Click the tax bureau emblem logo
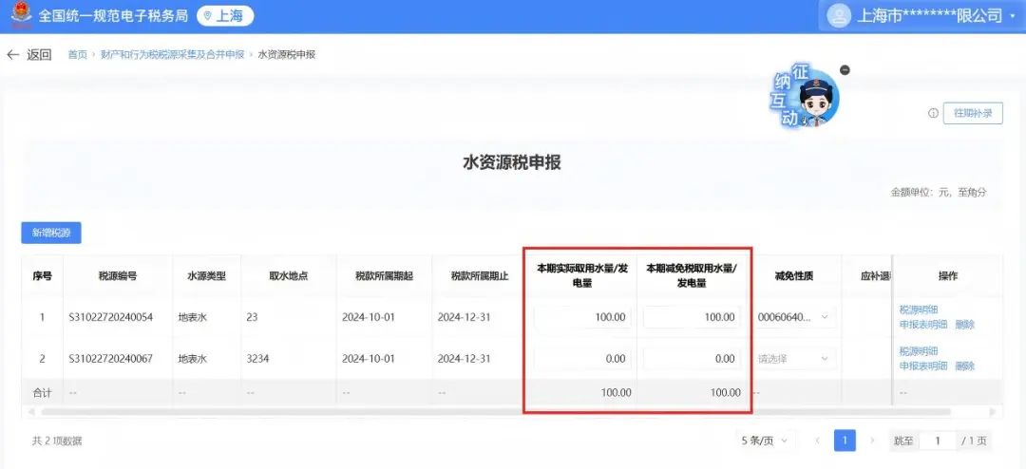 click(x=19, y=15)
